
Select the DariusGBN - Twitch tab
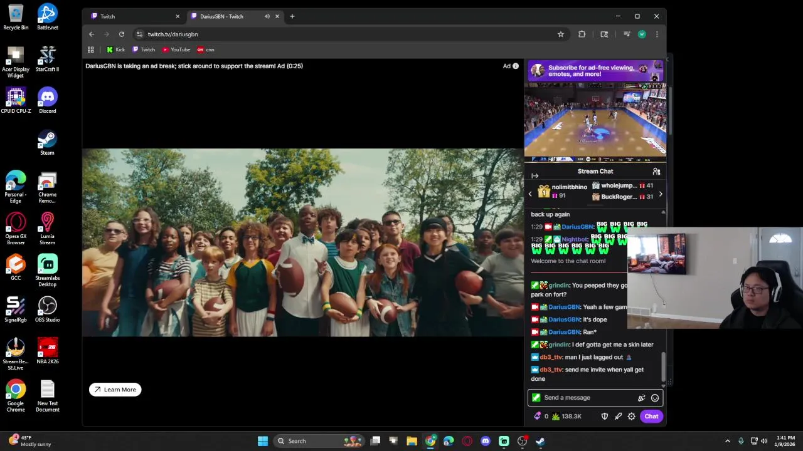(x=234, y=16)
